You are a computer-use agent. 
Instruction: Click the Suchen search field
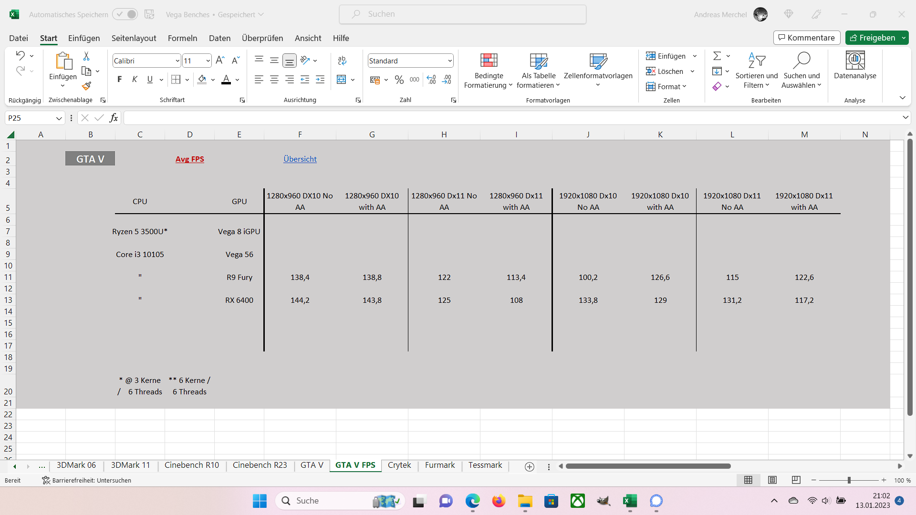point(462,14)
